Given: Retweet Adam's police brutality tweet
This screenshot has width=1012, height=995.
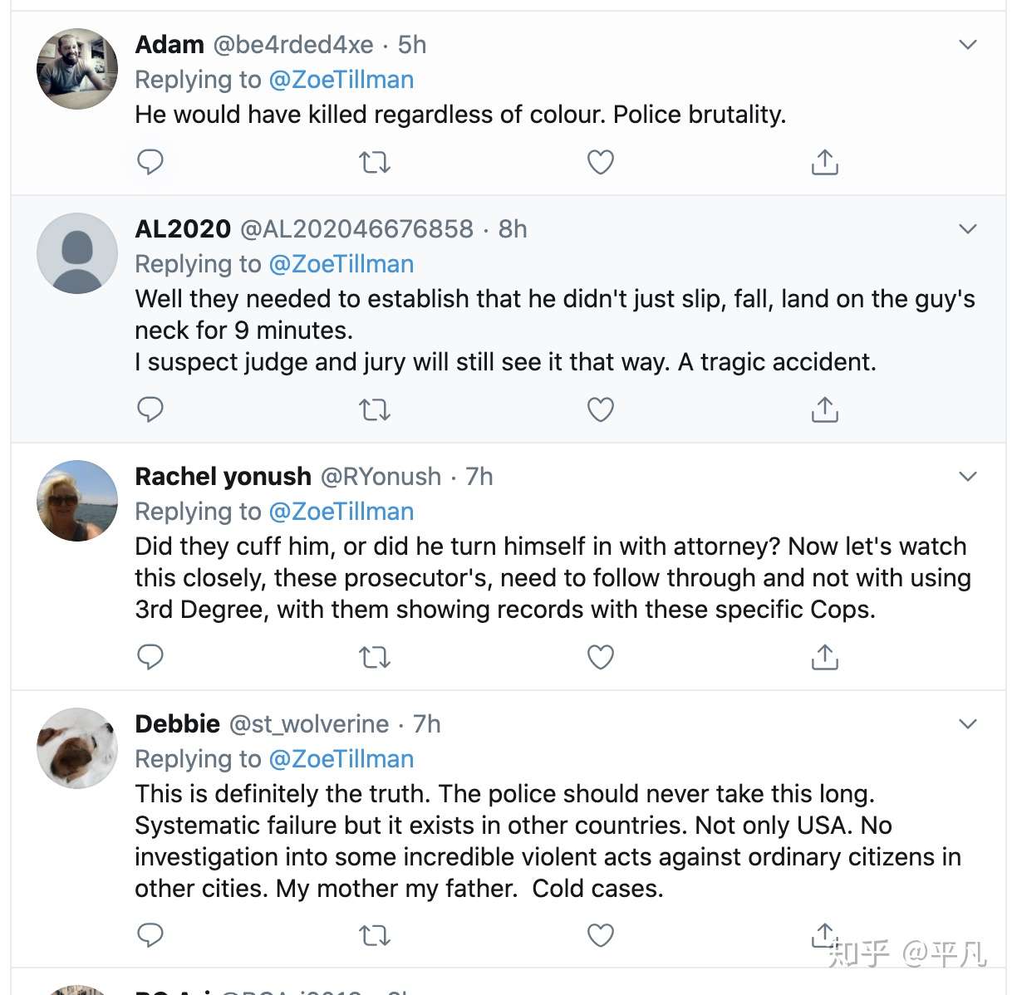Looking at the screenshot, I should 374,162.
